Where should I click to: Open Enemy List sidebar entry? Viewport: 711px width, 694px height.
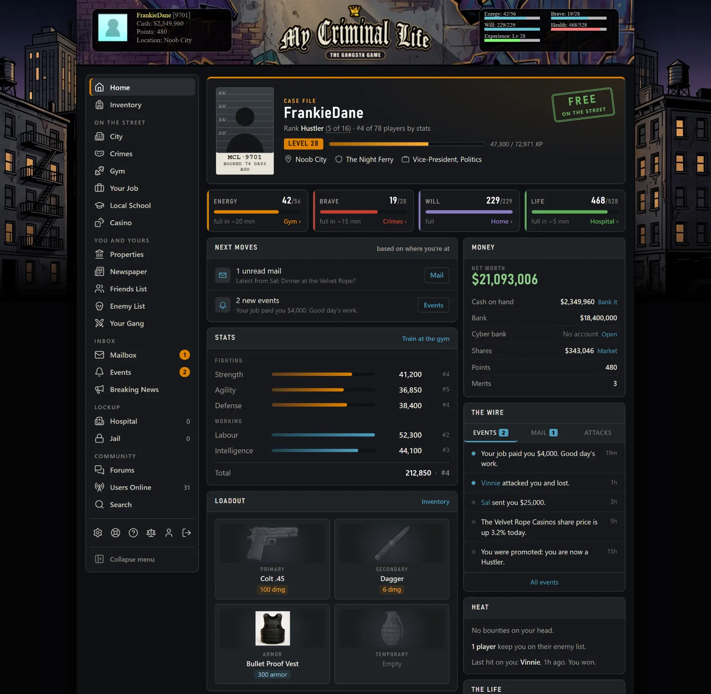point(142,306)
